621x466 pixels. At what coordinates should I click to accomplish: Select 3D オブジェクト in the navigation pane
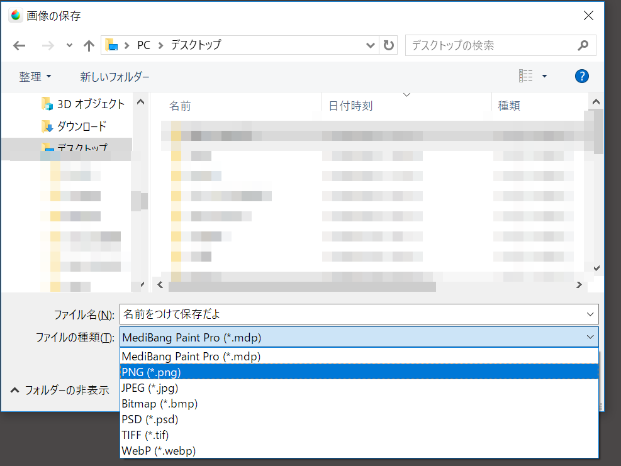click(83, 104)
